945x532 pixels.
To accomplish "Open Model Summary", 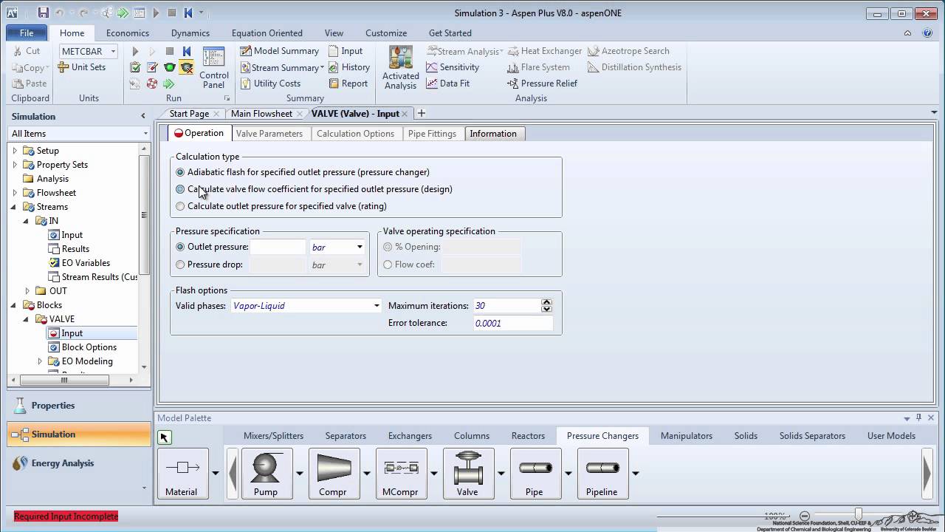I will click(280, 51).
